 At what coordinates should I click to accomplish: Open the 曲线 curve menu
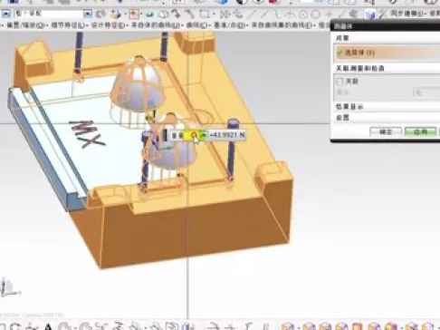[x=196, y=25]
